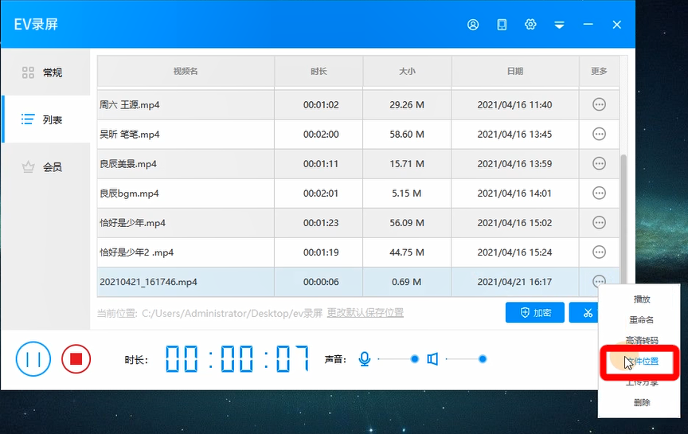Screen dimensions: 688x434
Task: Open more options for 20210421_161746.mp4
Action: pyautogui.click(x=599, y=280)
